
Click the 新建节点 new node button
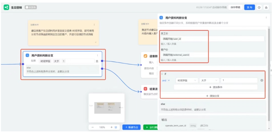point(131,127)
